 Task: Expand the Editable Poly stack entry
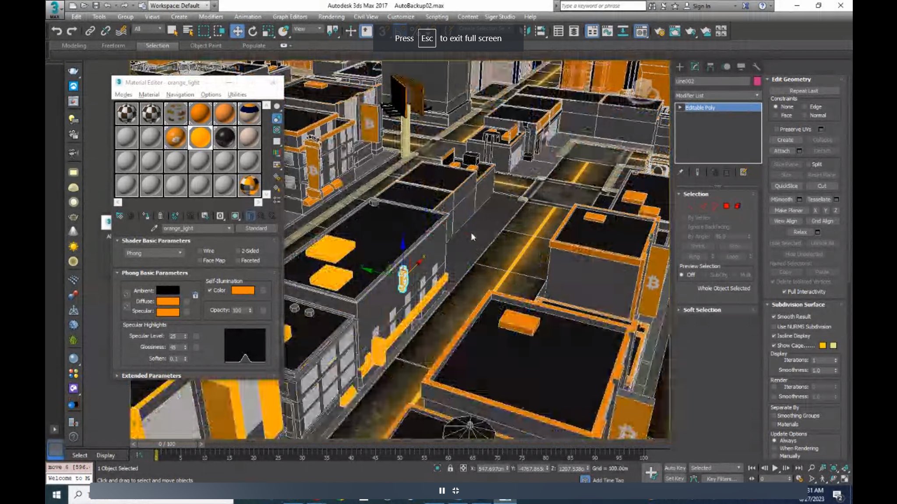click(x=680, y=107)
